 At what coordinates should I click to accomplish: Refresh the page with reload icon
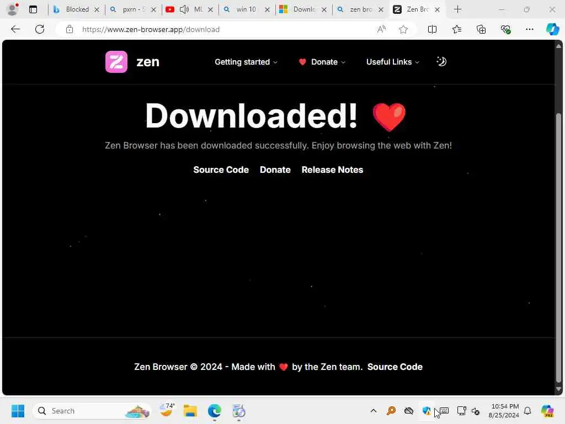click(x=40, y=29)
